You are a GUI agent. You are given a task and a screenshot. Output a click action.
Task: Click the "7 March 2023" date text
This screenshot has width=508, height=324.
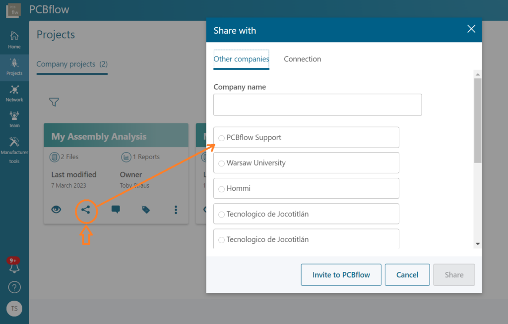pyautogui.click(x=68, y=185)
